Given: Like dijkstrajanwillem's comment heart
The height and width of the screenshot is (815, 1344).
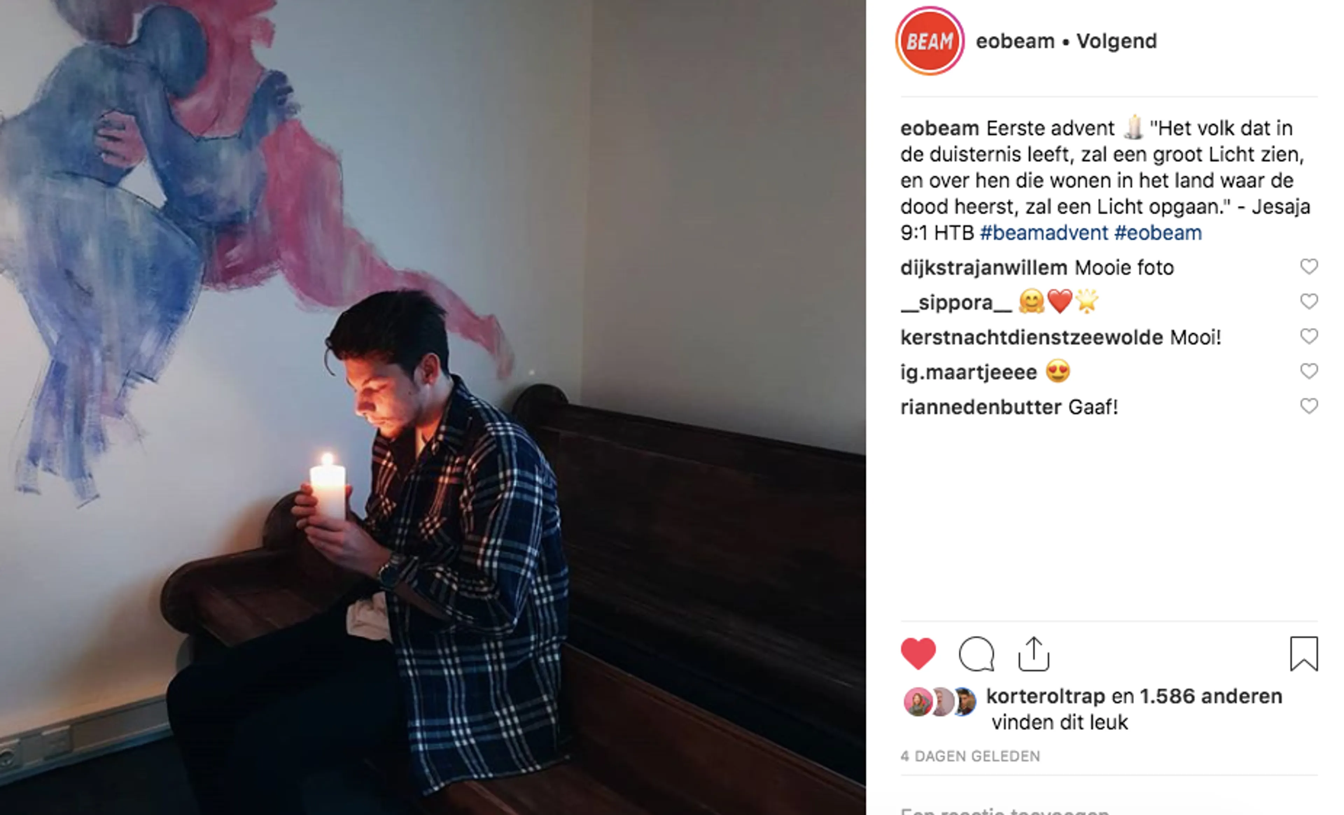Looking at the screenshot, I should [x=1309, y=266].
